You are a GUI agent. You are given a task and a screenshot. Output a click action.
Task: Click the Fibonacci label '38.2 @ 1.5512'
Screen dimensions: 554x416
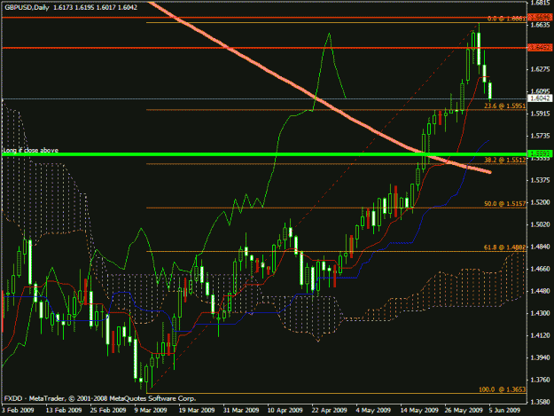pyautogui.click(x=504, y=161)
